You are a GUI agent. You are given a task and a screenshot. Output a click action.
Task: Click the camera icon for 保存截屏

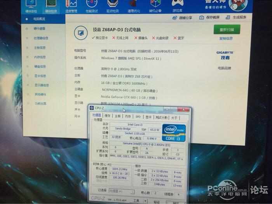201,17
